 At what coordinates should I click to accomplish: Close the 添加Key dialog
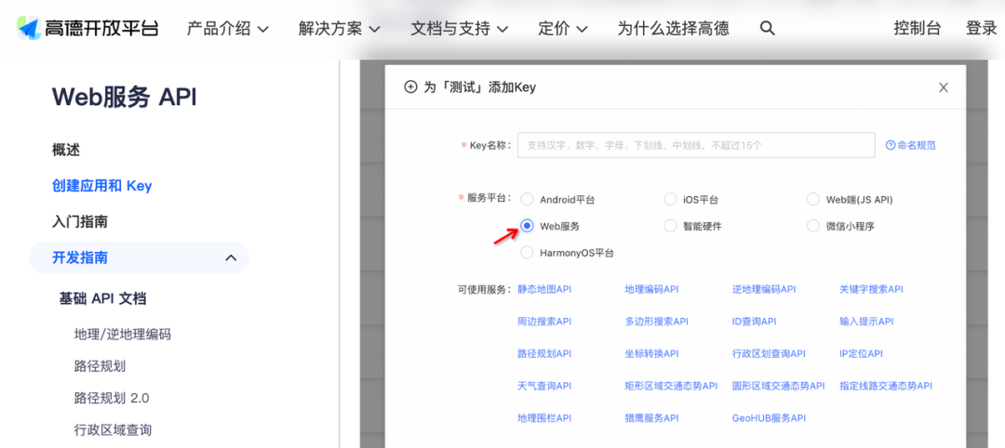click(944, 87)
